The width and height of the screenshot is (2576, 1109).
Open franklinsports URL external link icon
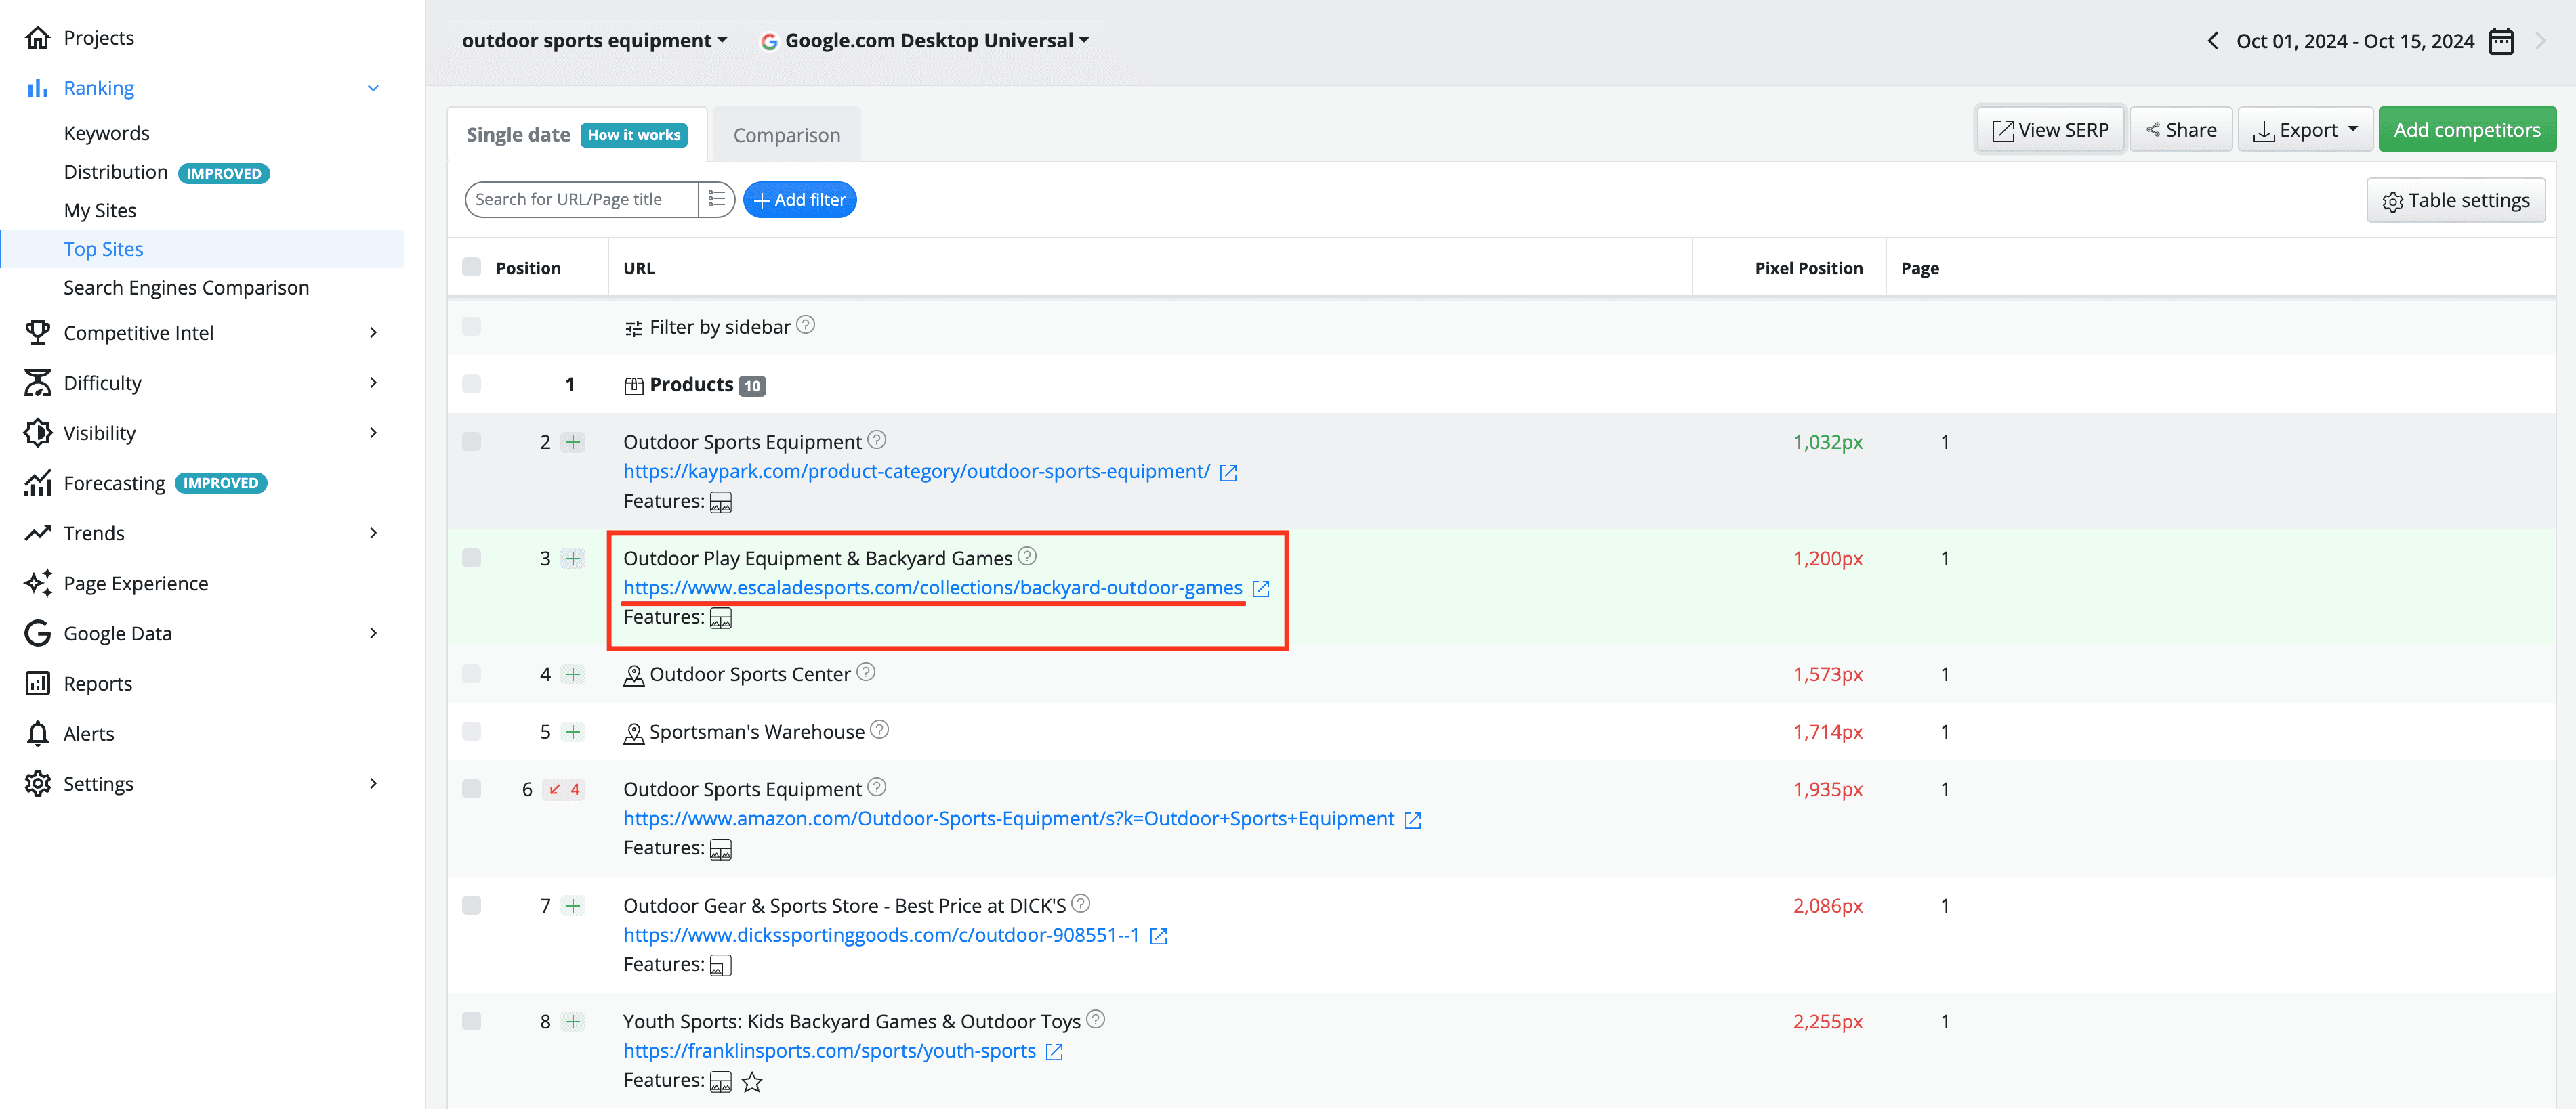[1054, 1052]
